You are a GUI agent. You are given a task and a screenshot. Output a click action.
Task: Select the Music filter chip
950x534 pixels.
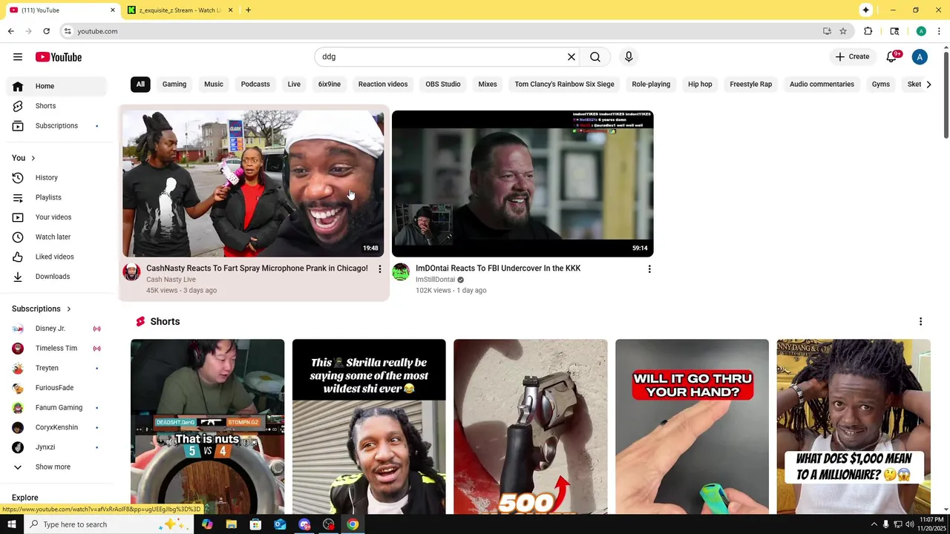(x=214, y=85)
